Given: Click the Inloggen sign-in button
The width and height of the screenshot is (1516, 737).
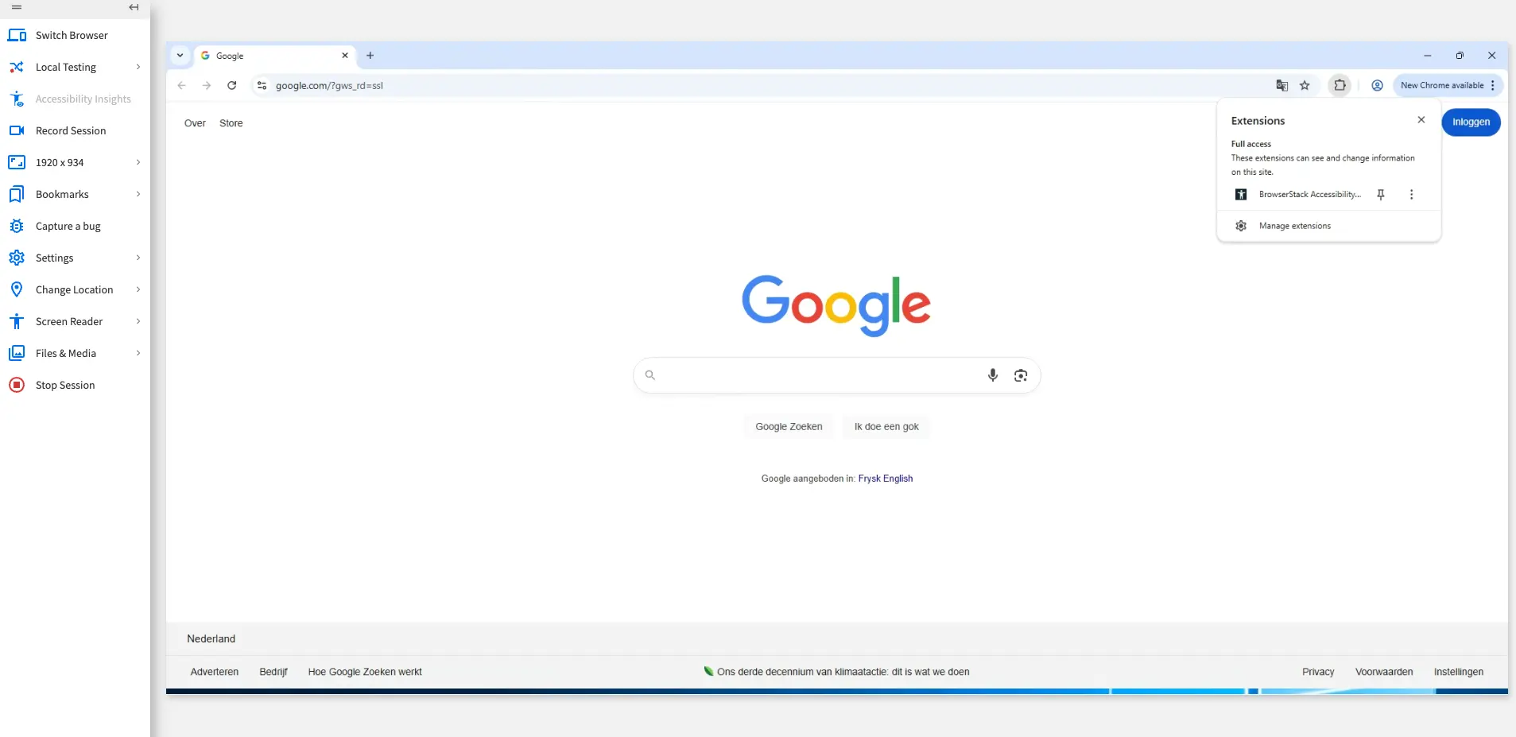Looking at the screenshot, I should point(1471,122).
